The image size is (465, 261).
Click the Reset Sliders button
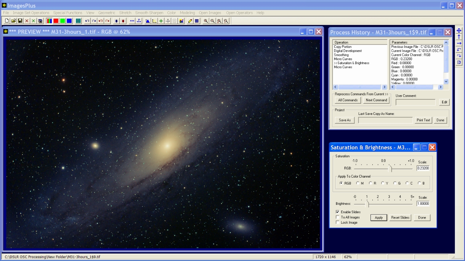click(400, 217)
